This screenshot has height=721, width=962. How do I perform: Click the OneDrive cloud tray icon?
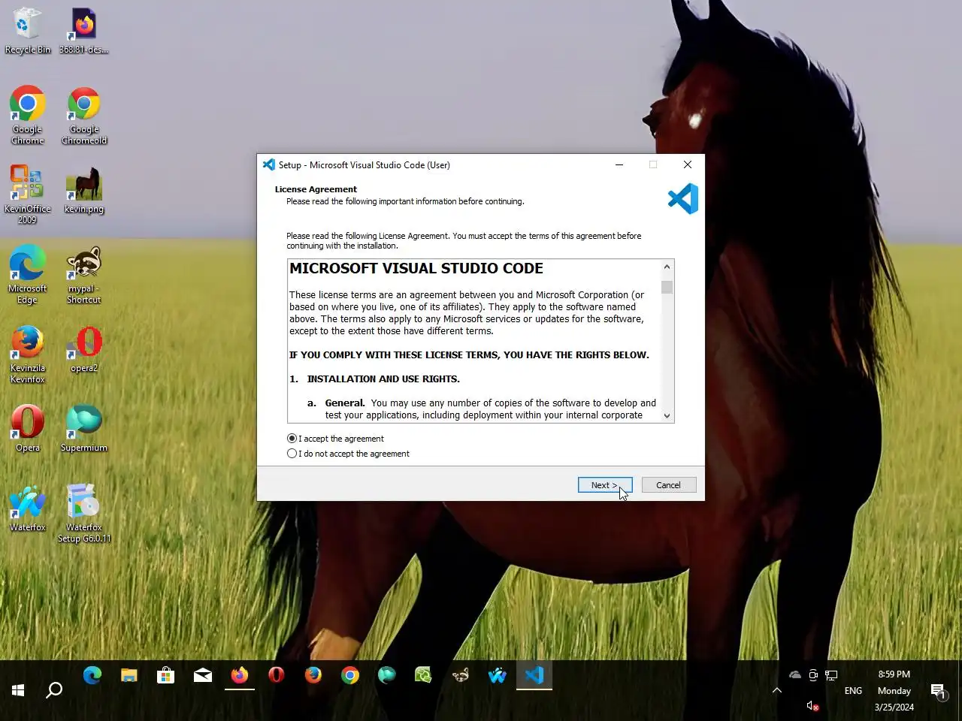pyautogui.click(x=795, y=674)
